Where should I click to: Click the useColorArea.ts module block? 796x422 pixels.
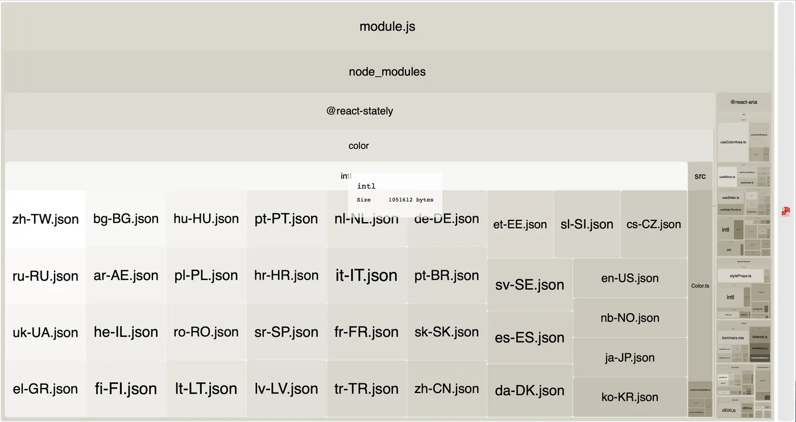733,142
